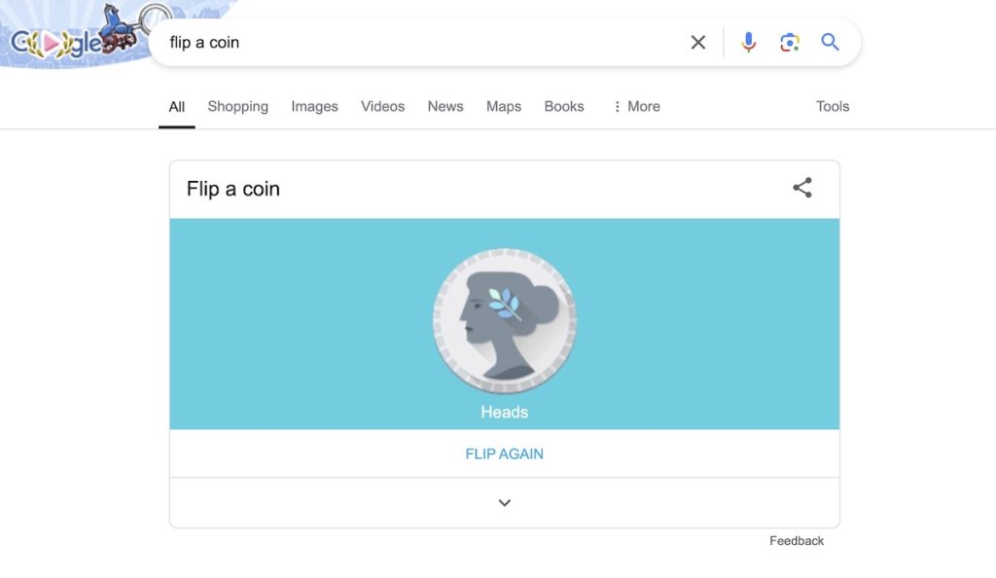Switch to the Videos tab
The image size is (996, 578).
click(x=382, y=107)
